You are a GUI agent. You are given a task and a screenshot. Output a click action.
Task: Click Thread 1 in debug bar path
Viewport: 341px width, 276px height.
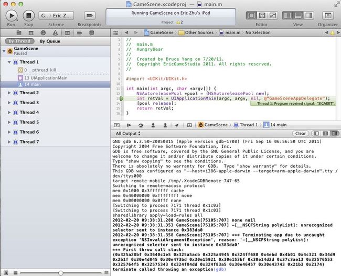click(246, 125)
